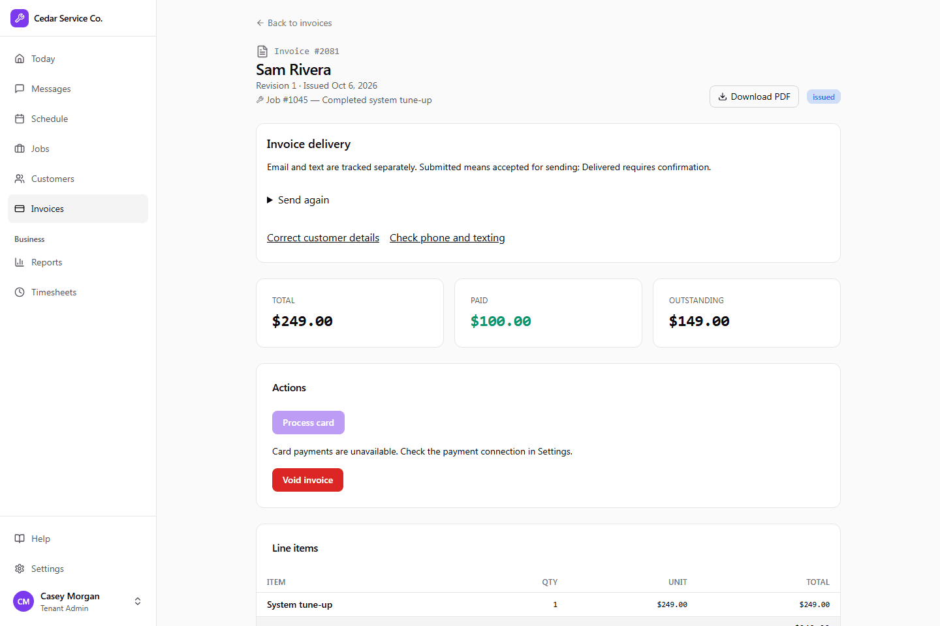The width and height of the screenshot is (940, 626).
Task: Click the Settings gear icon
Action: click(x=20, y=569)
